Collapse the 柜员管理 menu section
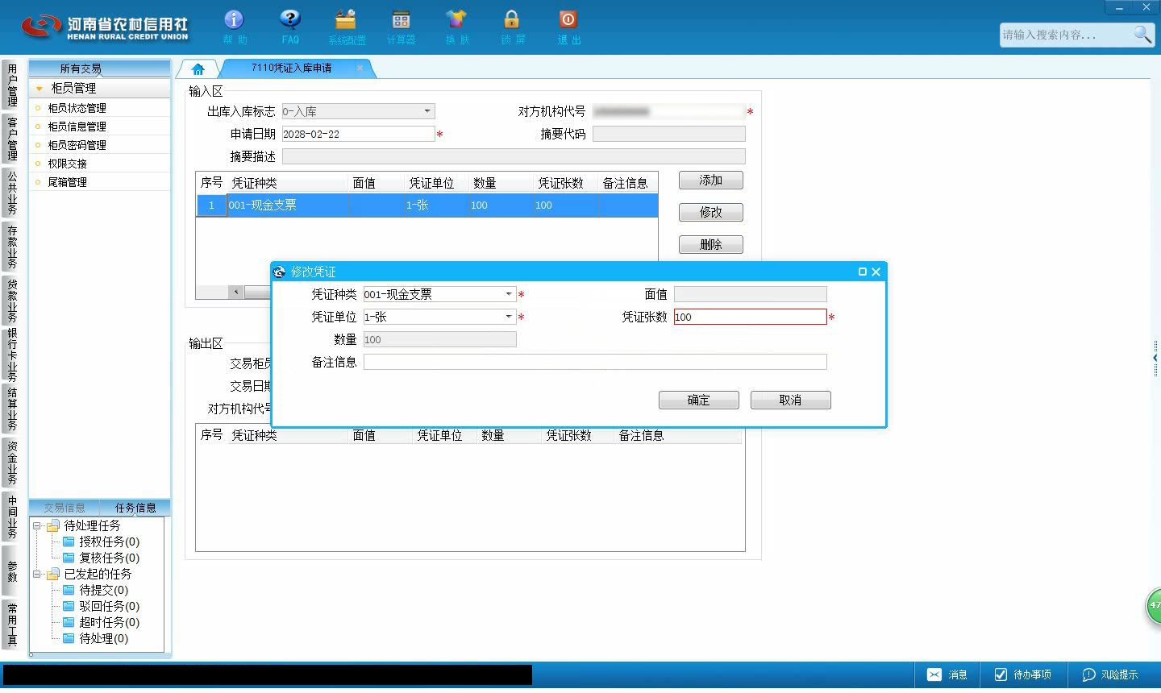This screenshot has width=1161, height=693. click(x=39, y=89)
